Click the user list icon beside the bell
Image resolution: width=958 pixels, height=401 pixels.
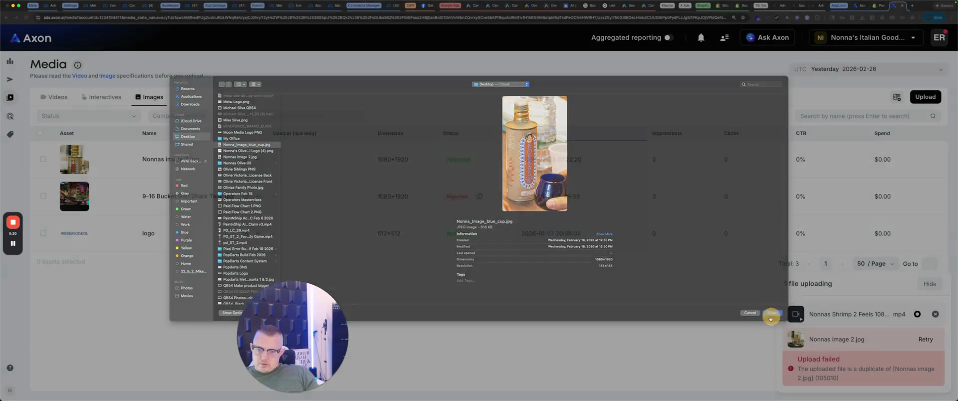coord(724,38)
